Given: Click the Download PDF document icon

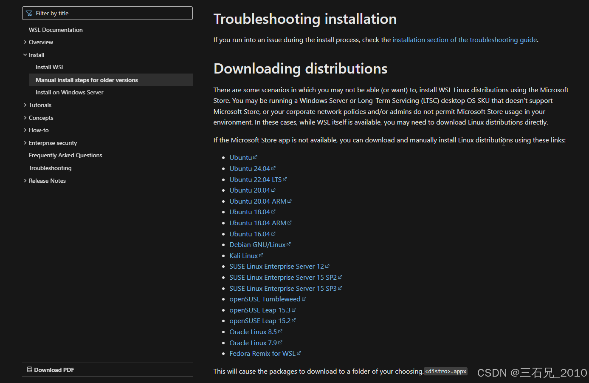Looking at the screenshot, I should (29, 369).
